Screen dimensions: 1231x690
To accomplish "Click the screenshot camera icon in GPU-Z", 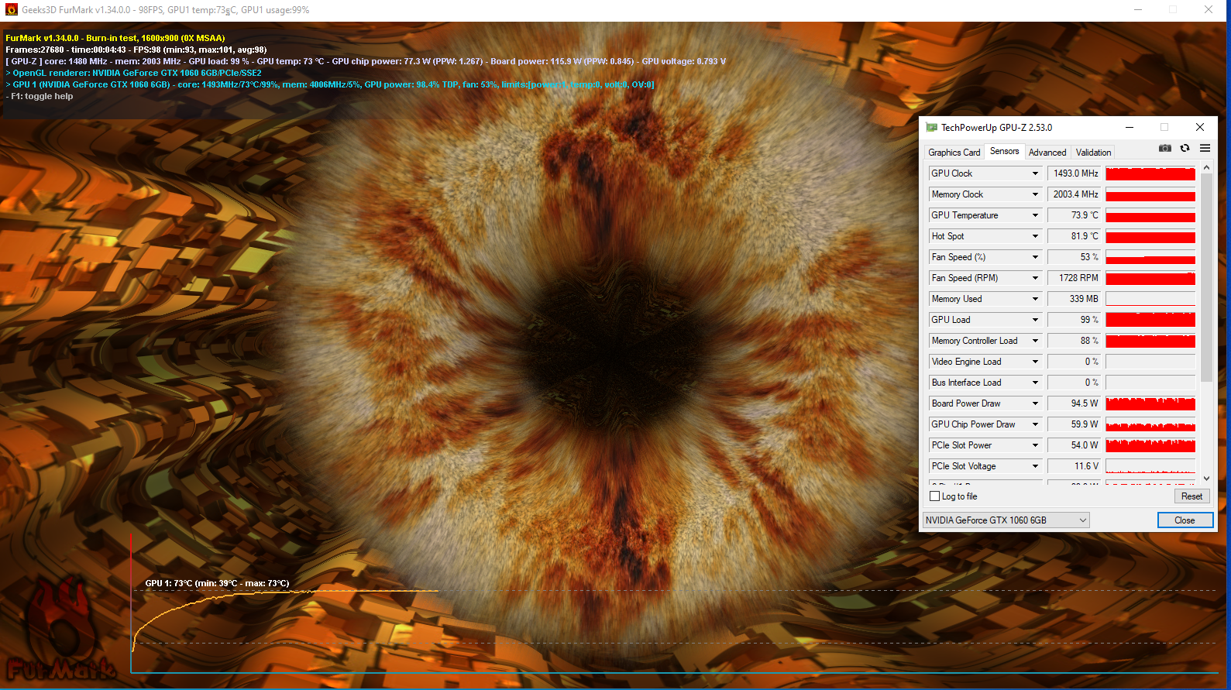I will click(1164, 149).
